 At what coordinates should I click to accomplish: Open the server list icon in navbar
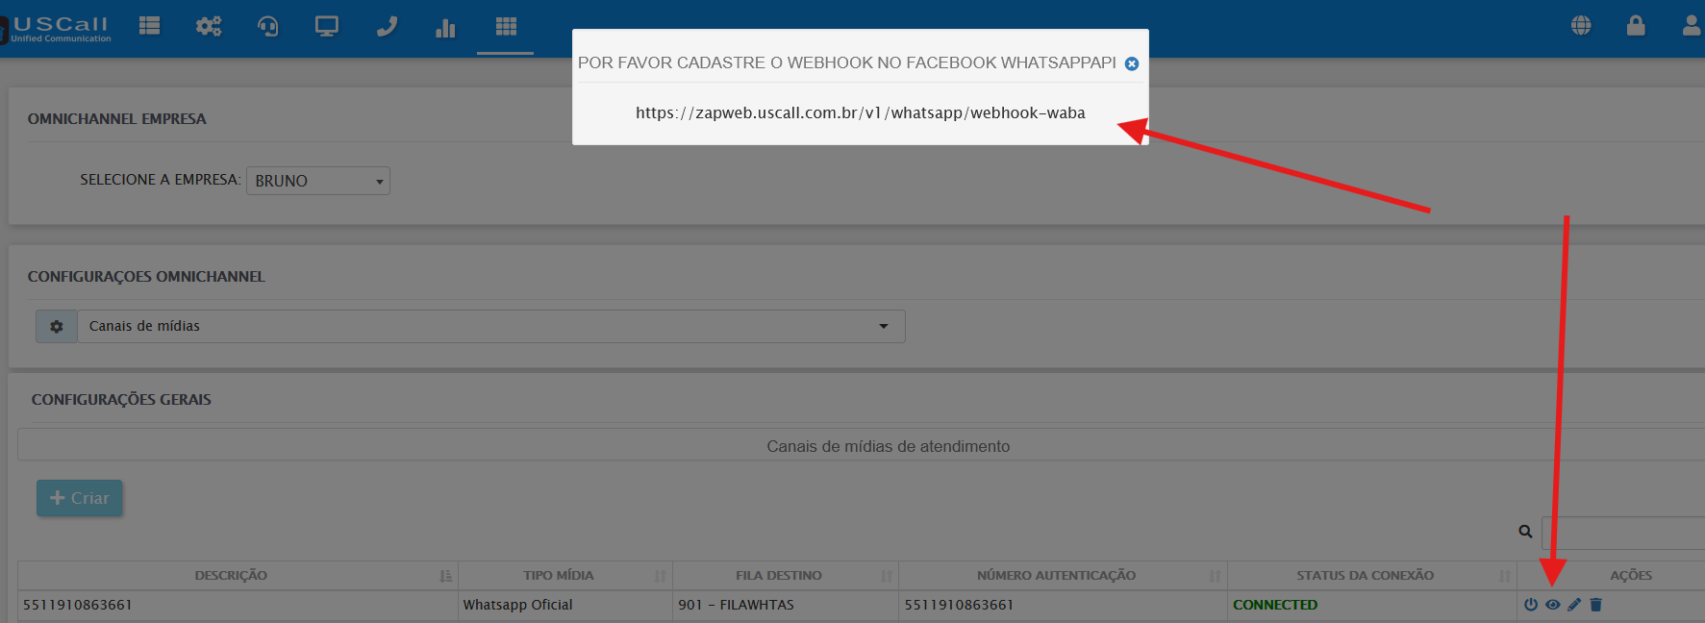[x=149, y=26]
